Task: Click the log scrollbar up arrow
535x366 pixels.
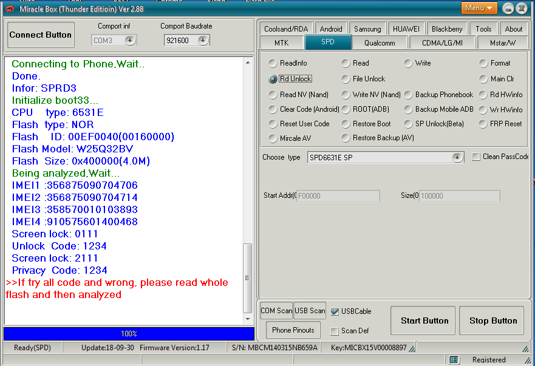Action: pyautogui.click(x=248, y=63)
